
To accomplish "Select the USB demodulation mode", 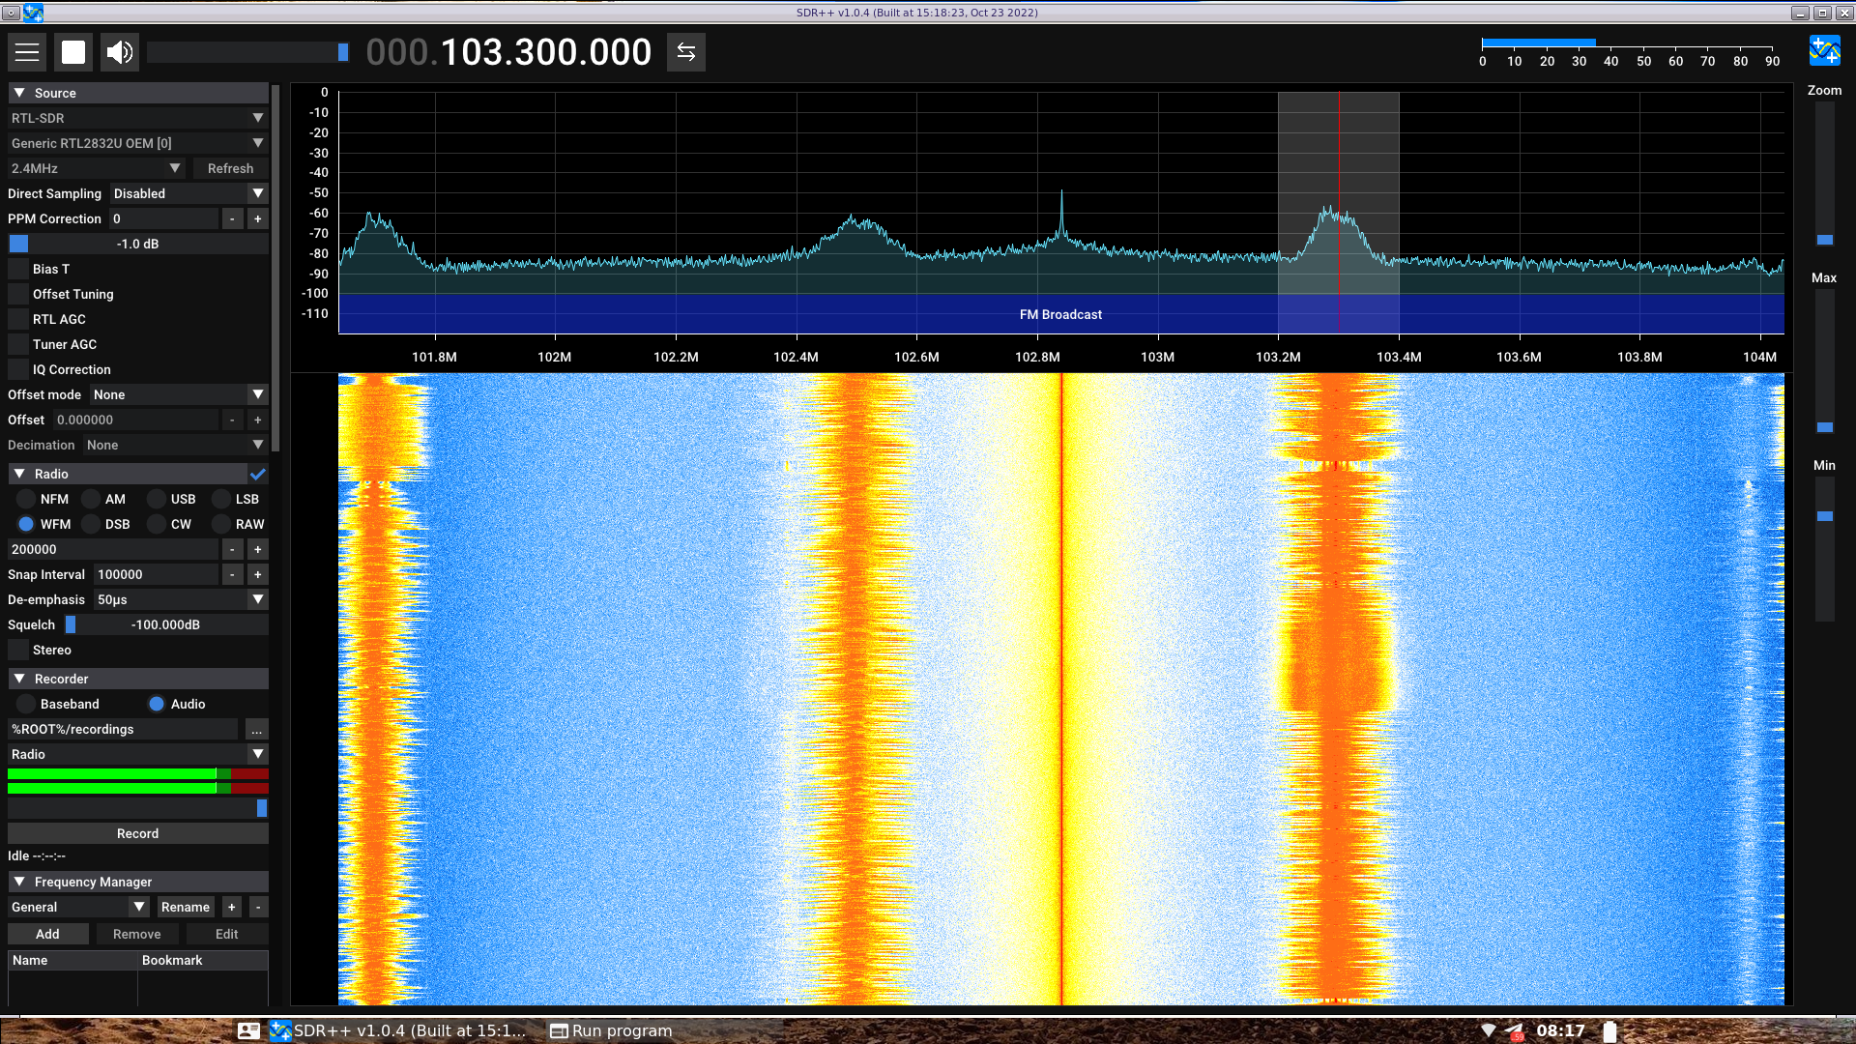I will (157, 500).
